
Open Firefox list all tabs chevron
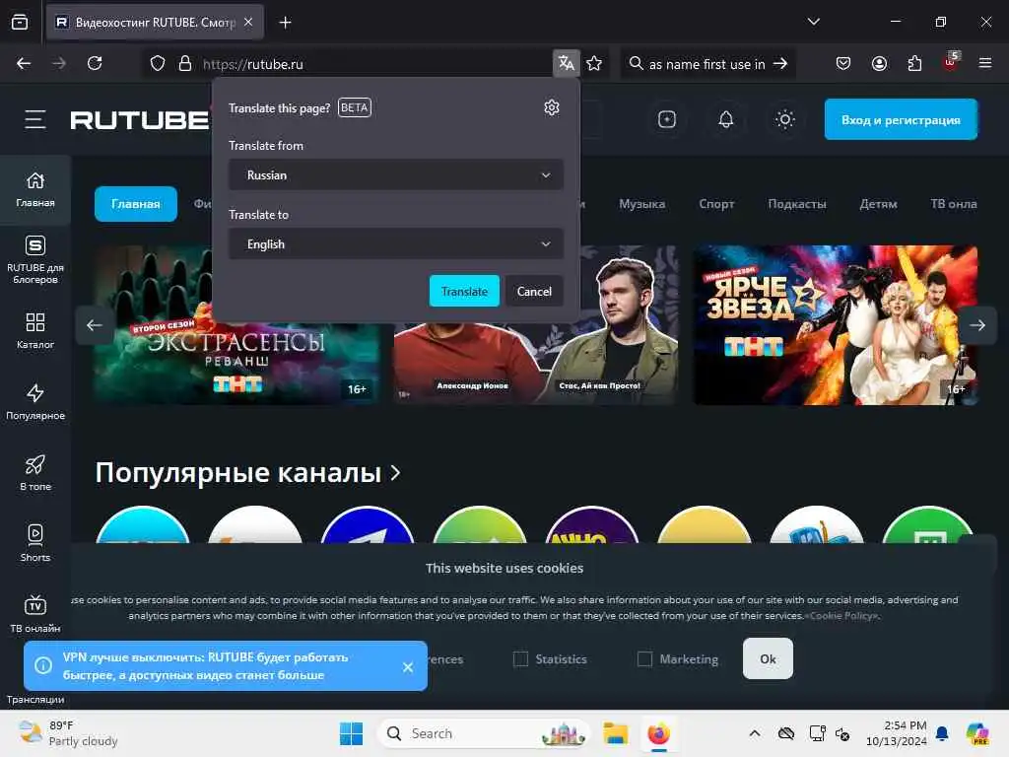pos(813,22)
